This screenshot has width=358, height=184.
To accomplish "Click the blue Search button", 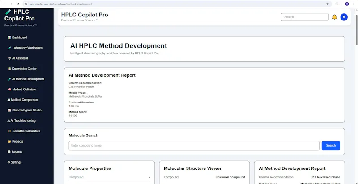I will click(x=331, y=146).
